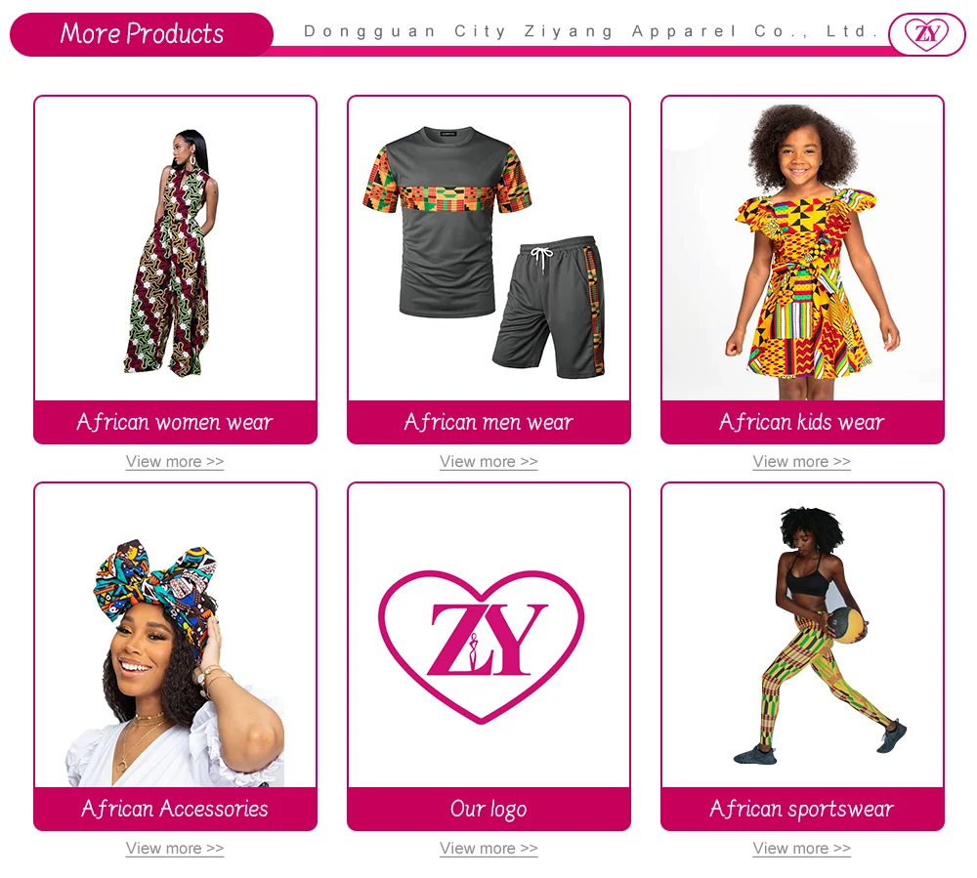The image size is (977, 878).
Task: Select the African women wear label
Action: click(175, 422)
